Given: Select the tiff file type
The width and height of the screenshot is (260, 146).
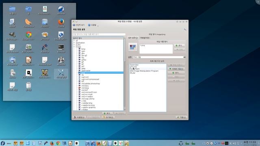Looking at the screenshot, I should (x=83, y=81).
